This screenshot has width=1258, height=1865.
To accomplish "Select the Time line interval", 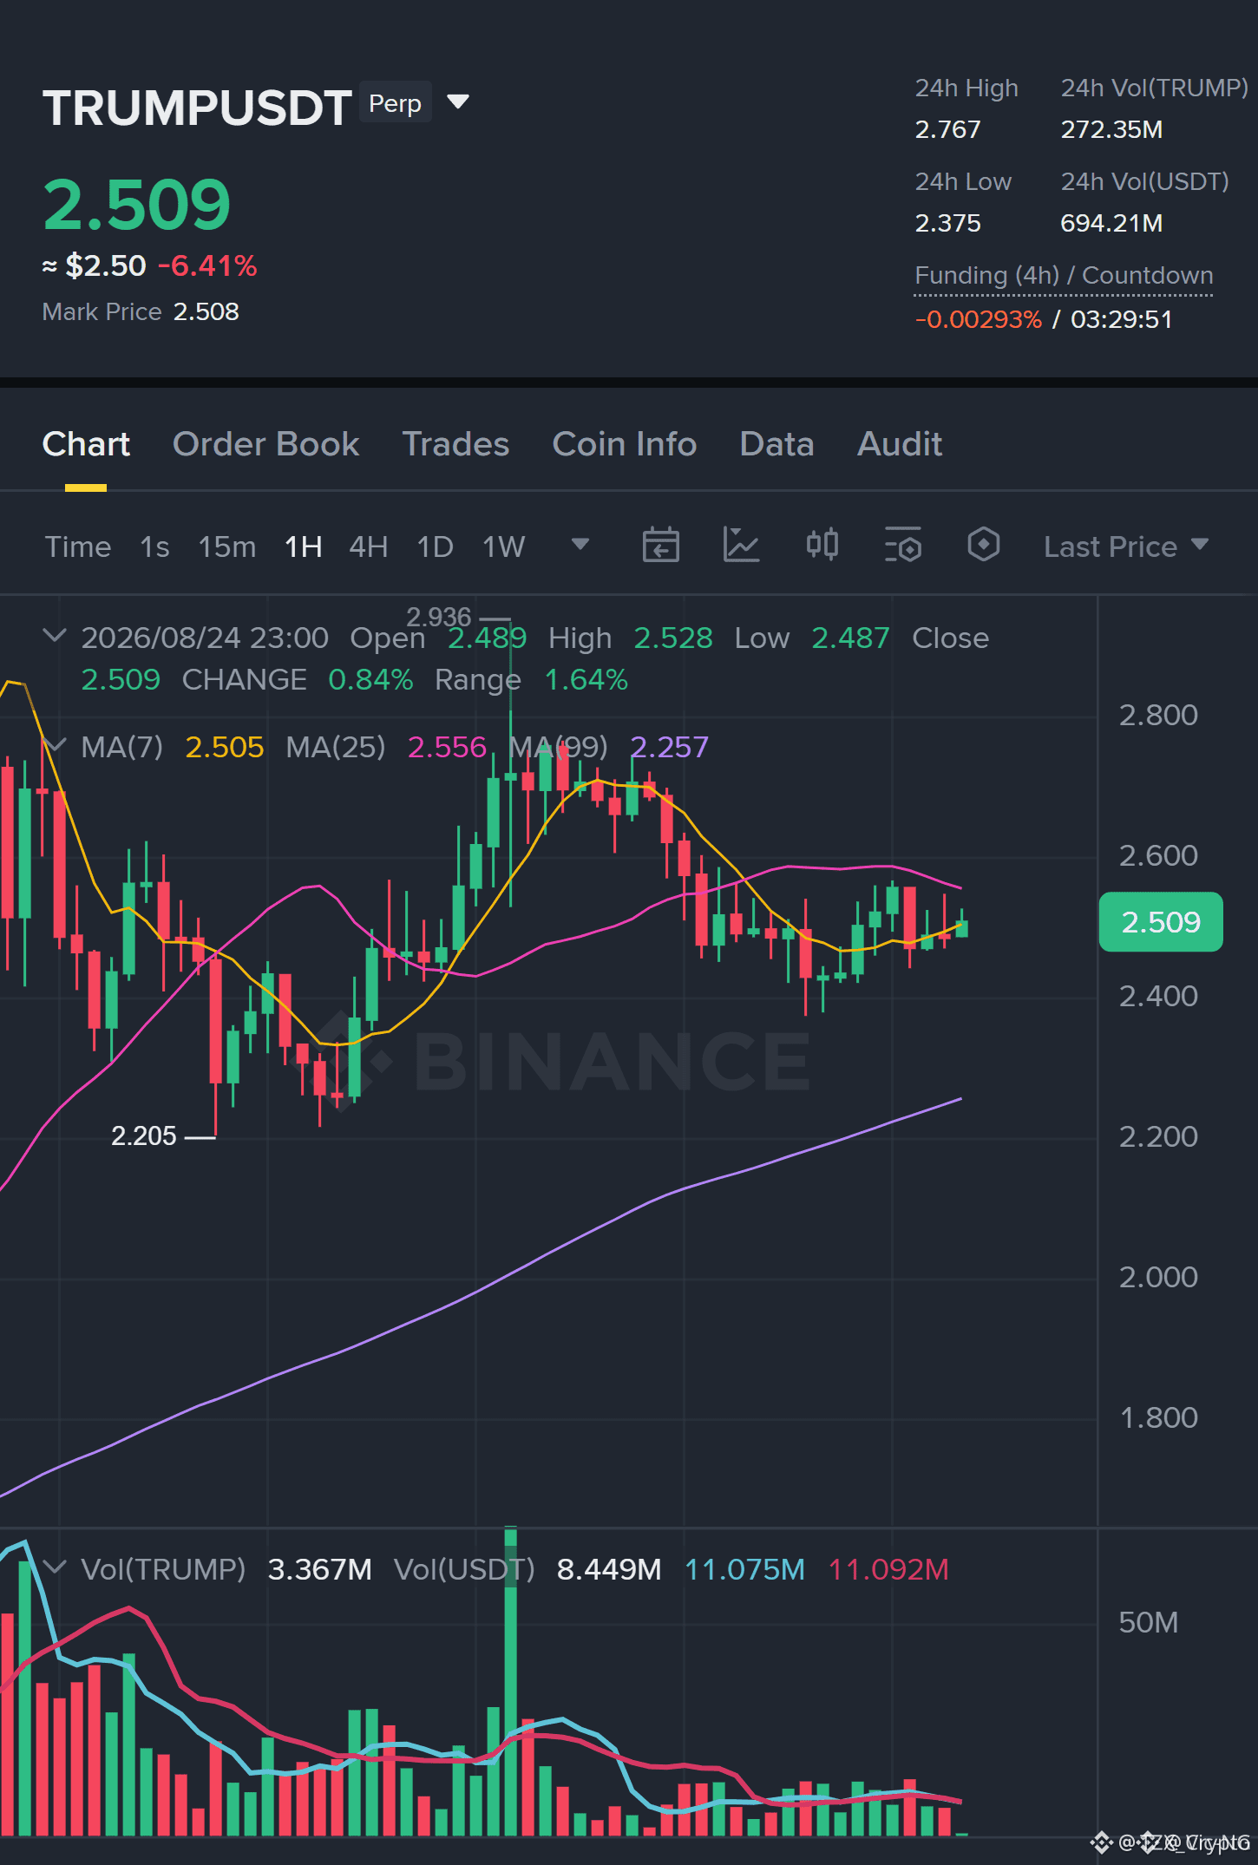I will pyautogui.click(x=78, y=546).
